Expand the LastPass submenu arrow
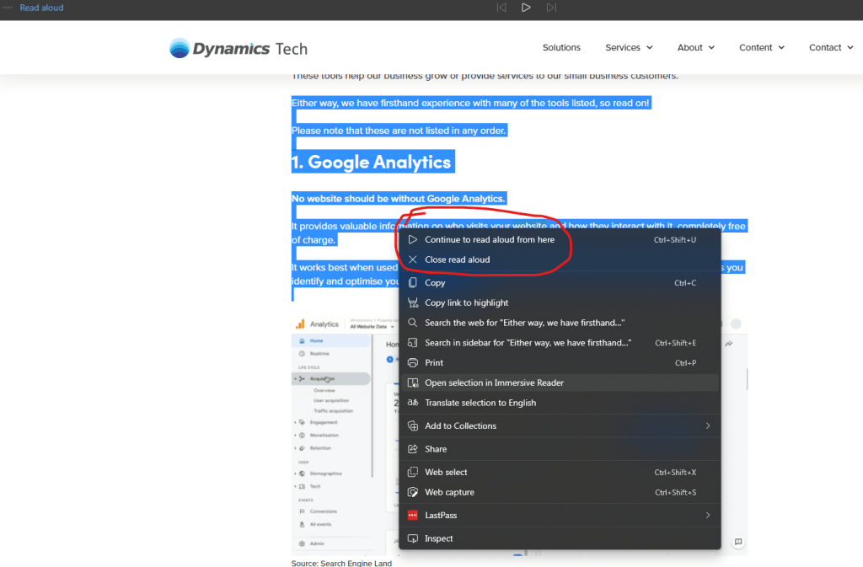The height and width of the screenshot is (567, 863). point(708,516)
